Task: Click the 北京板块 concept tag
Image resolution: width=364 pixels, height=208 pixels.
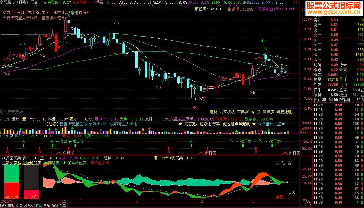Action: click(227, 112)
